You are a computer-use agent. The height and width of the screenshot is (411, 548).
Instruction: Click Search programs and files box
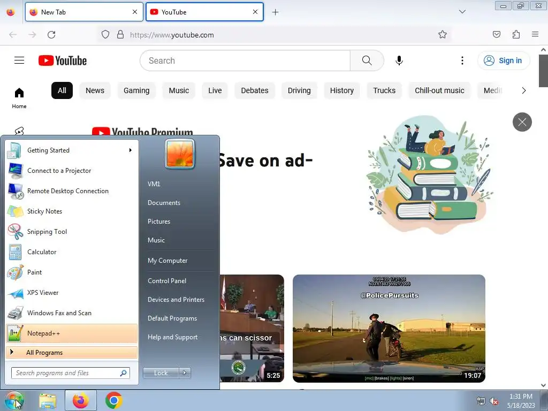(x=71, y=373)
